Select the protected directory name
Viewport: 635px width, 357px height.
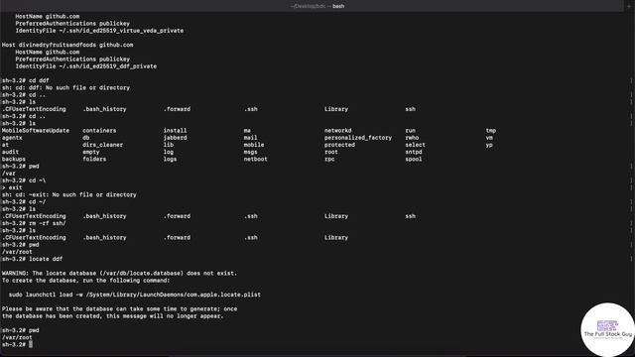pos(339,145)
